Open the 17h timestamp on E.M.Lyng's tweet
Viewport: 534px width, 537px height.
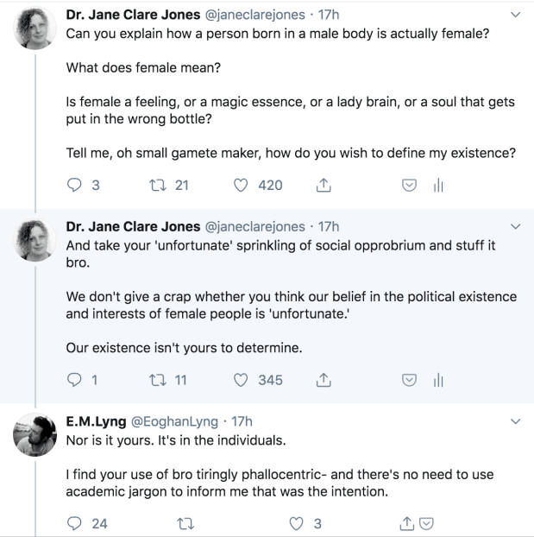244,421
